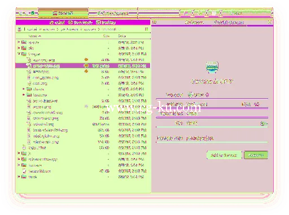289x215 pixels.
Task: Click orange status marker on highlighted file row
Action: tap(86, 65)
